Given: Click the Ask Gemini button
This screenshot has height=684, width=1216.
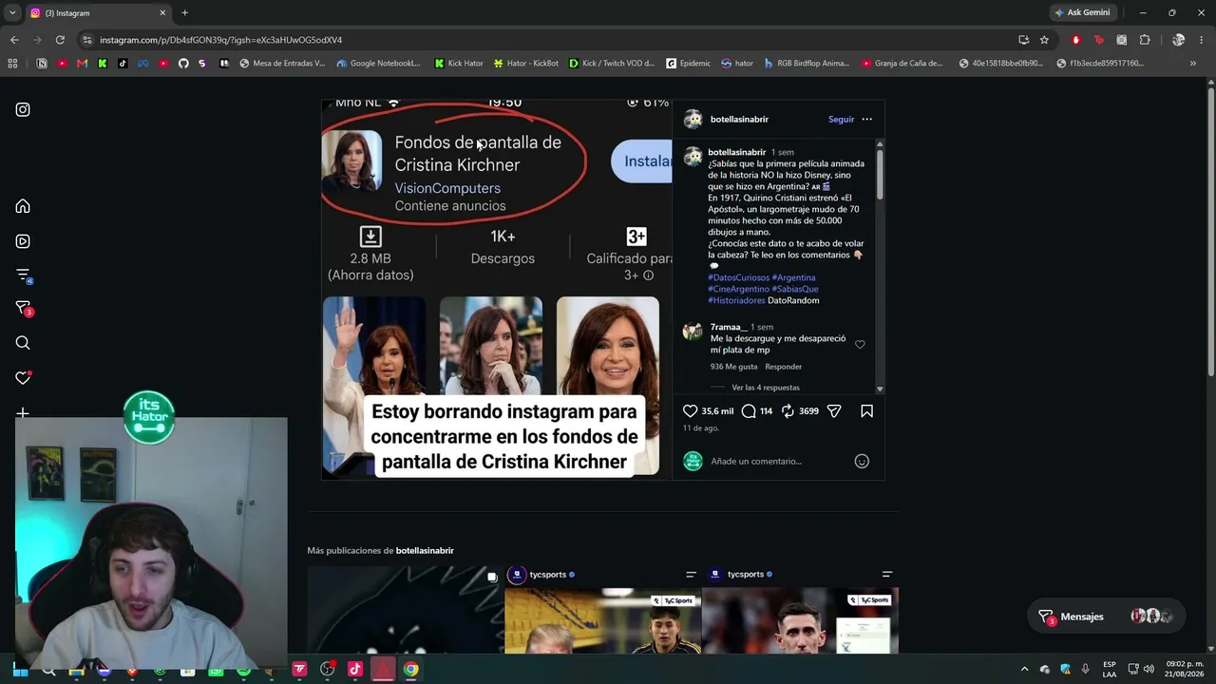Looking at the screenshot, I should [1082, 12].
